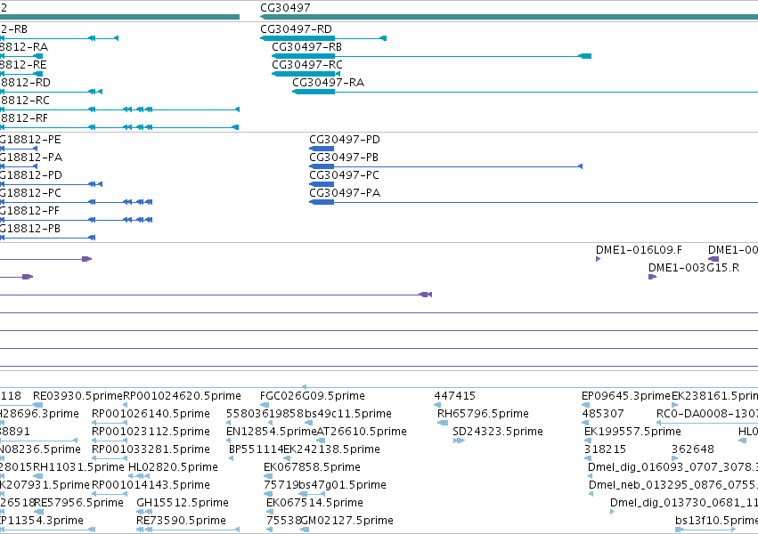Select EST label SD24323.5prime
The height and width of the screenshot is (534, 758).
[x=498, y=432]
